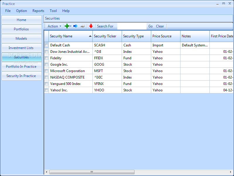This screenshot has height=176, width=234.
Task: Click the ^DJI ticker cell
Action: point(107,52)
